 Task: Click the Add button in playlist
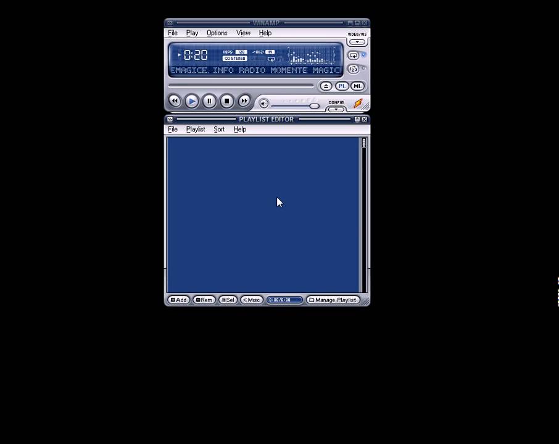pos(178,300)
